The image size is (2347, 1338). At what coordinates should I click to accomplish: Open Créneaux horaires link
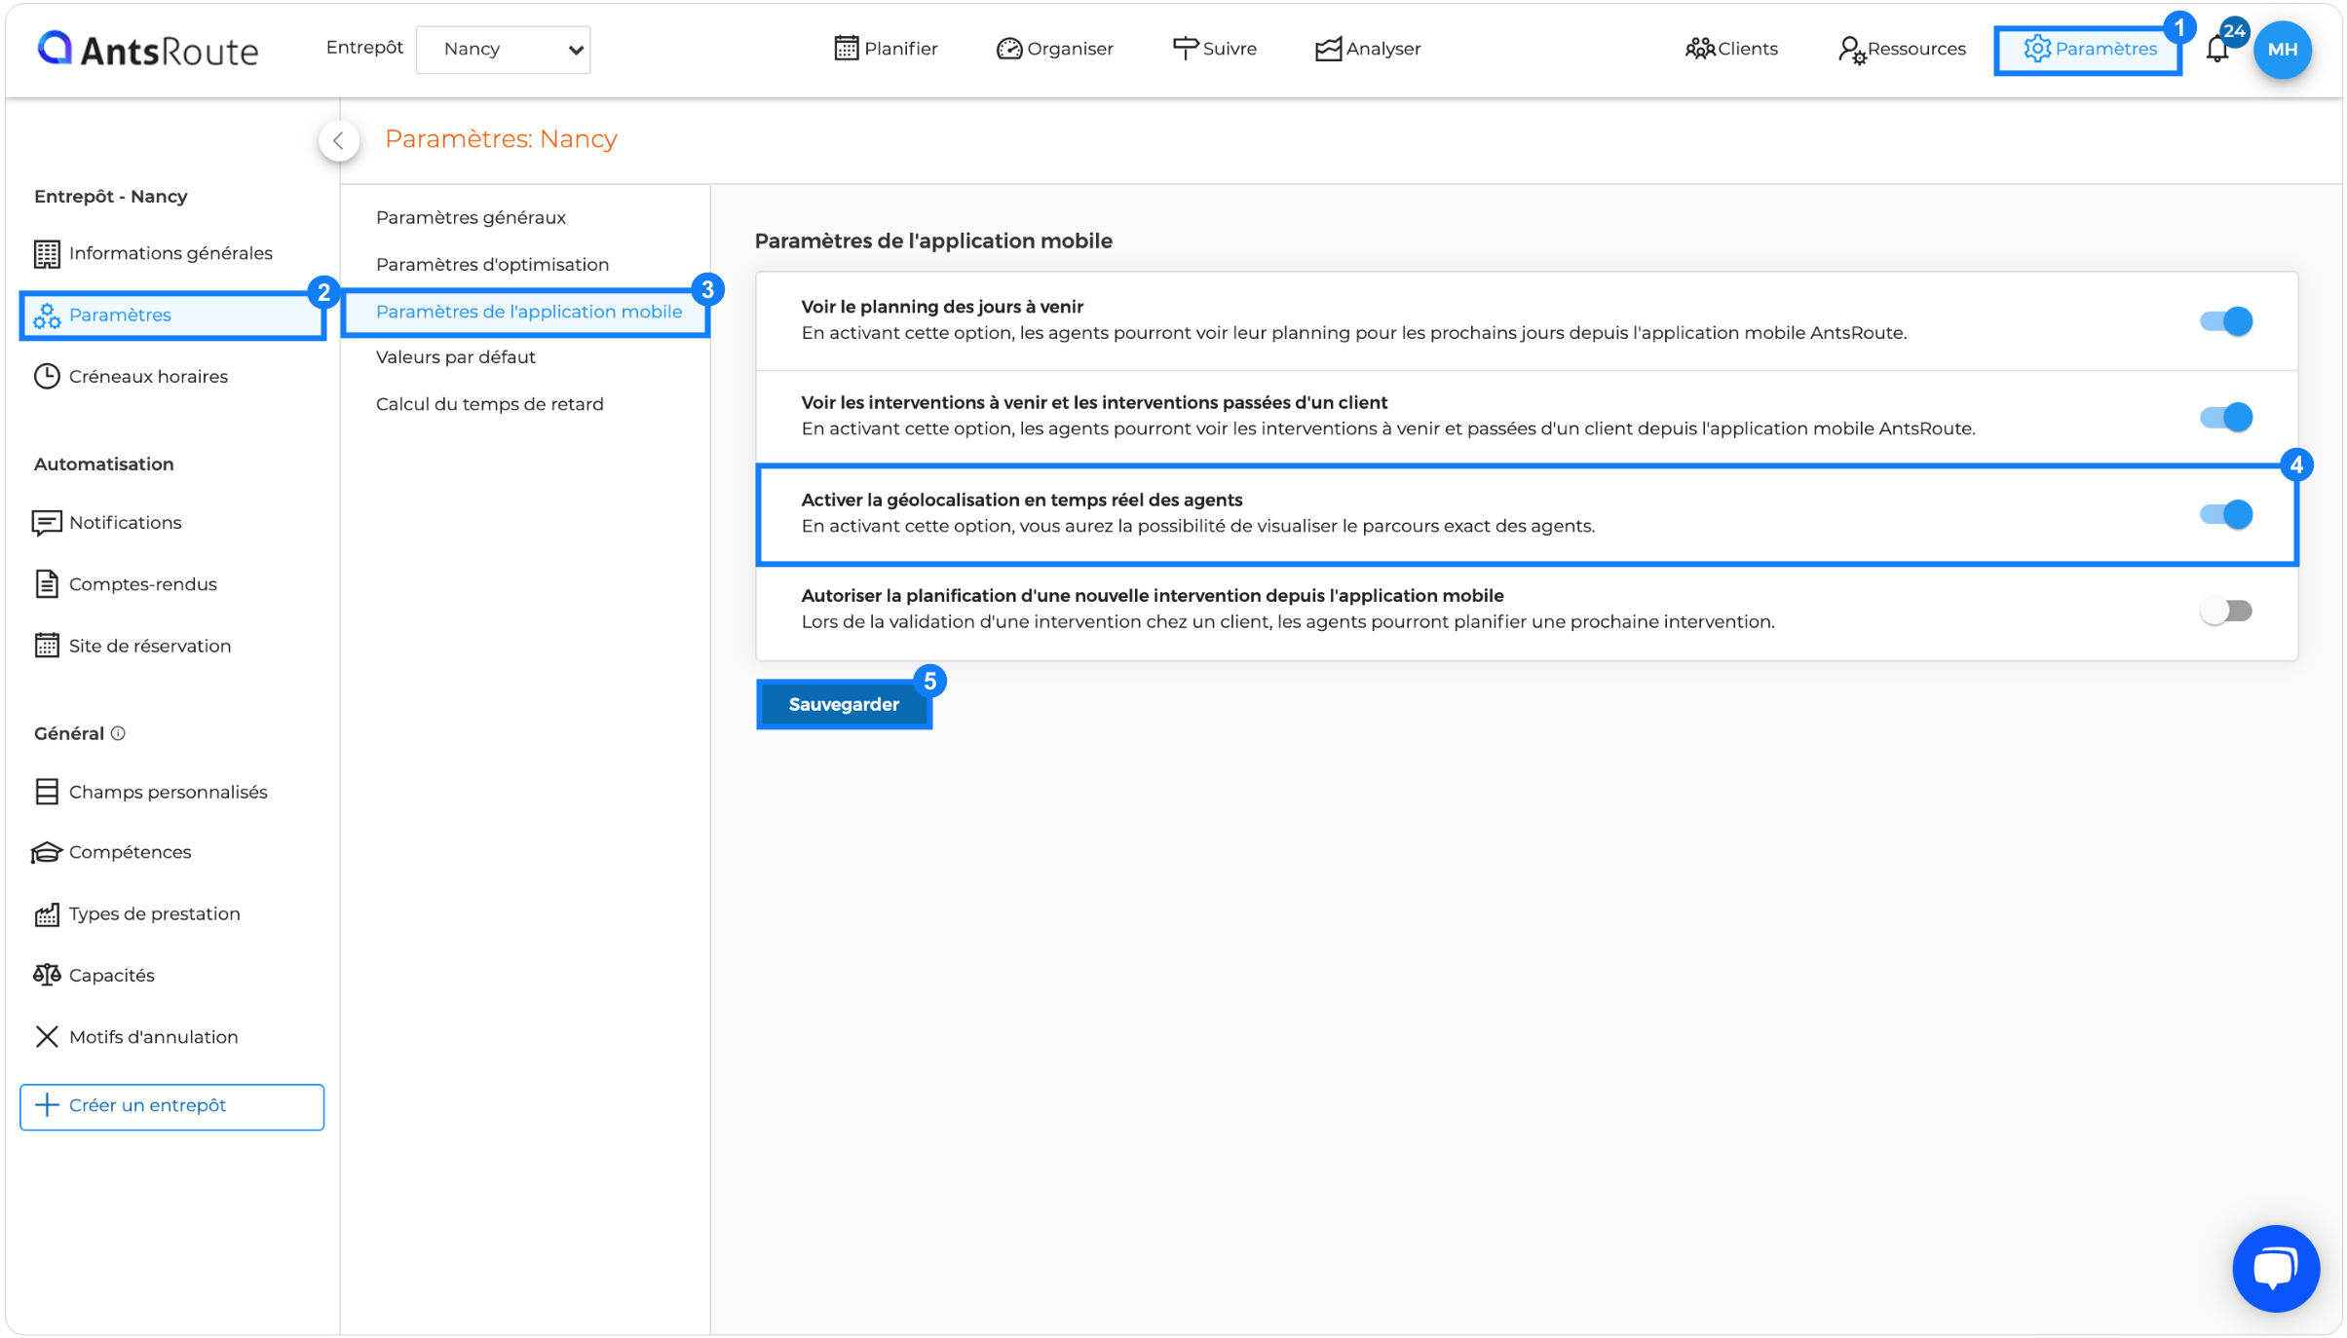(148, 377)
